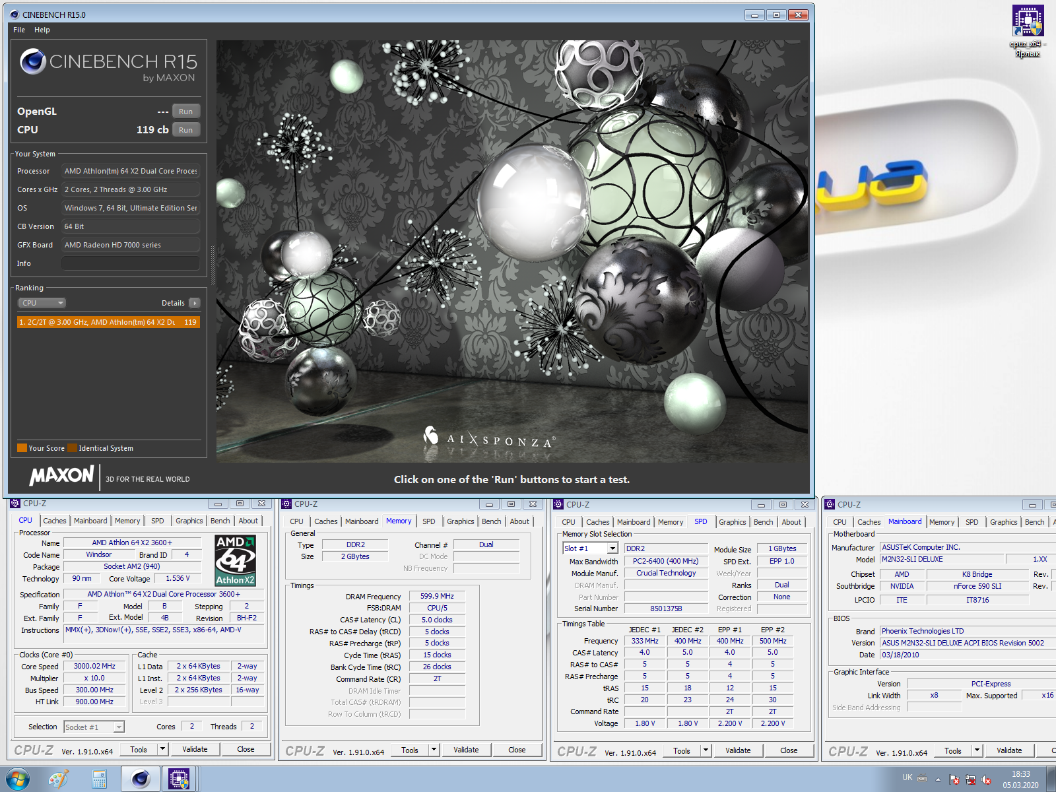The width and height of the screenshot is (1056, 792).
Task: Click the Serial Number 8501375B value
Action: pyautogui.click(x=666, y=609)
